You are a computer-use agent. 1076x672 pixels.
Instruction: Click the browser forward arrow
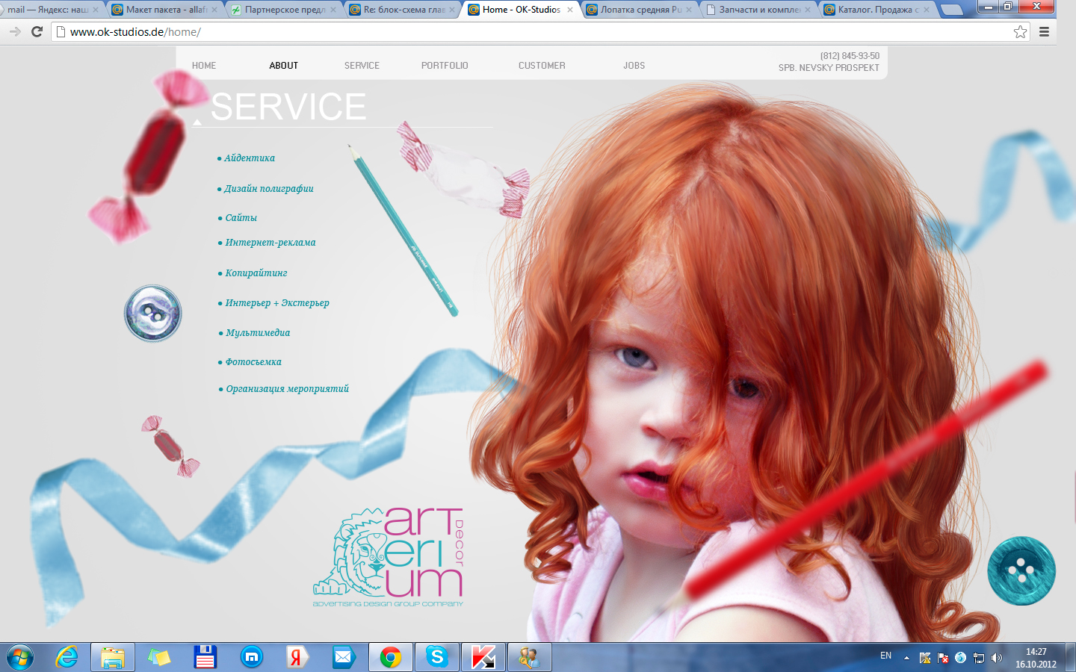pos(14,31)
